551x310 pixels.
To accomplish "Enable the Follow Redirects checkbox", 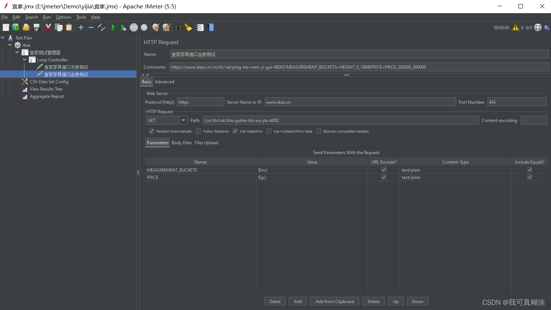I will click(x=198, y=131).
